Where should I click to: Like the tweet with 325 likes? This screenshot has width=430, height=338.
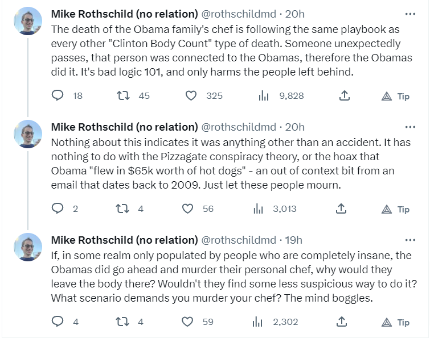pos(191,96)
